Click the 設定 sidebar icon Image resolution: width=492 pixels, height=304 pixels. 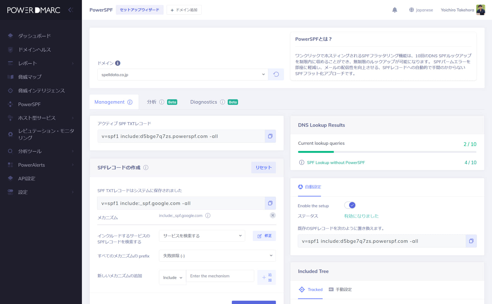(10, 192)
